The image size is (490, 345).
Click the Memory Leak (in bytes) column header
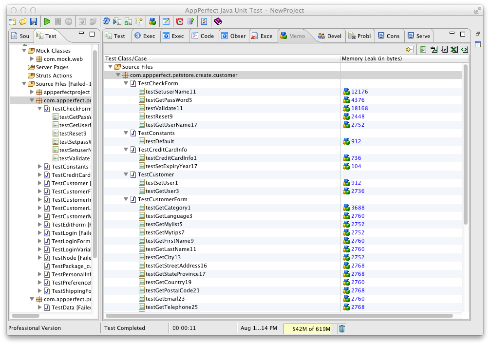[x=405, y=58]
